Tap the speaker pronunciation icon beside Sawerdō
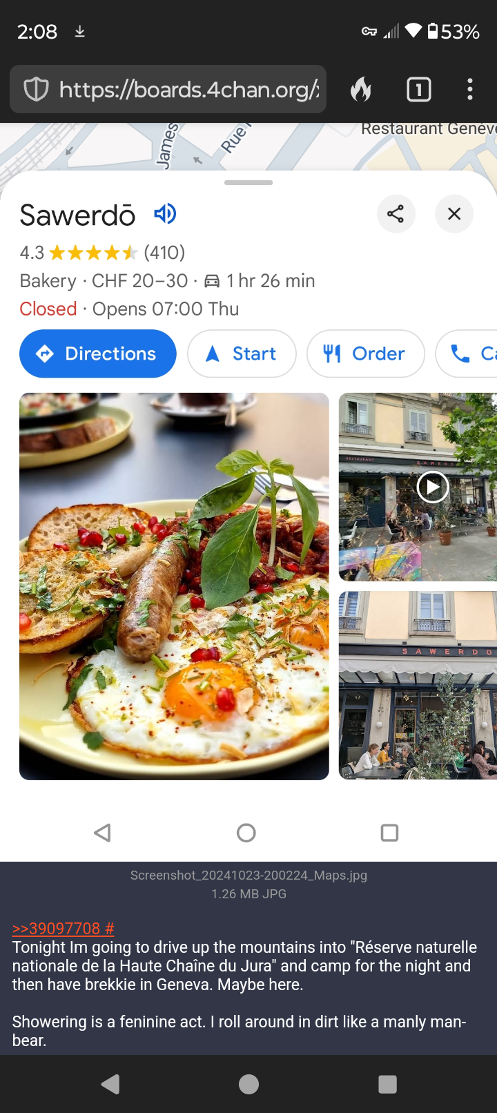The image size is (497, 1113). click(165, 214)
